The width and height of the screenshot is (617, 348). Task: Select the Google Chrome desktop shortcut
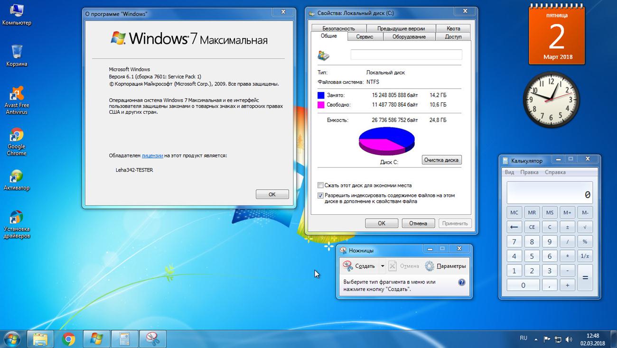[x=17, y=141]
